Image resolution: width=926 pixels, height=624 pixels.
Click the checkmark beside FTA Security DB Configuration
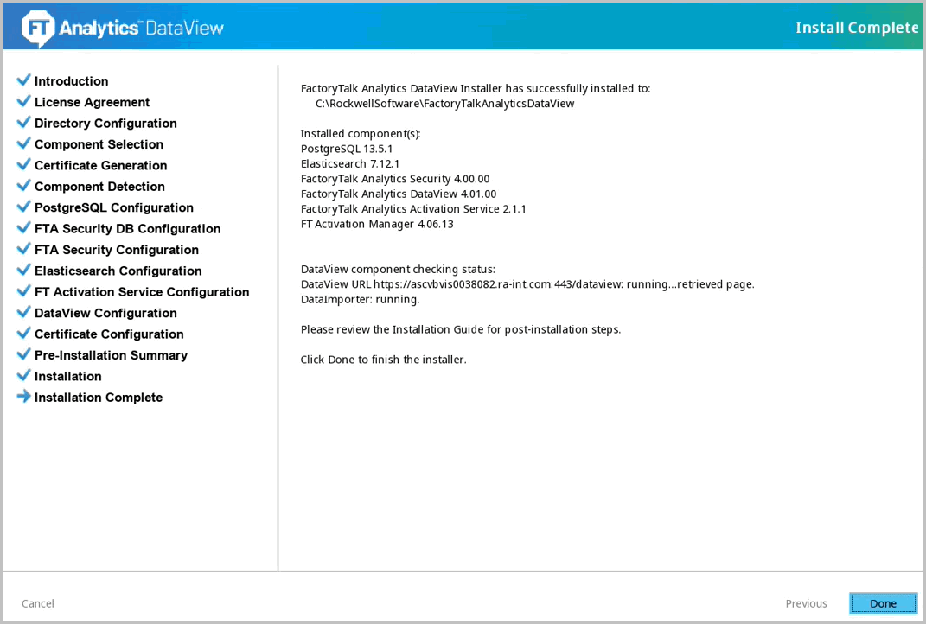pos(23,228)
